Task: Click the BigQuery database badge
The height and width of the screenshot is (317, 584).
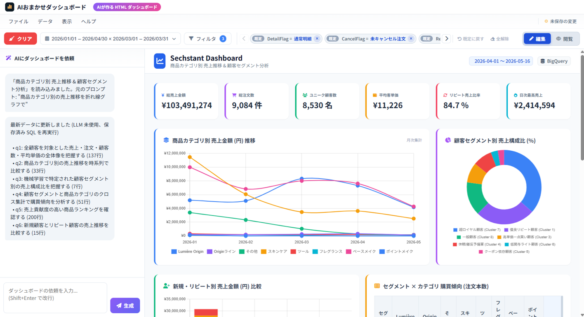Action: (x=554, y=61)
